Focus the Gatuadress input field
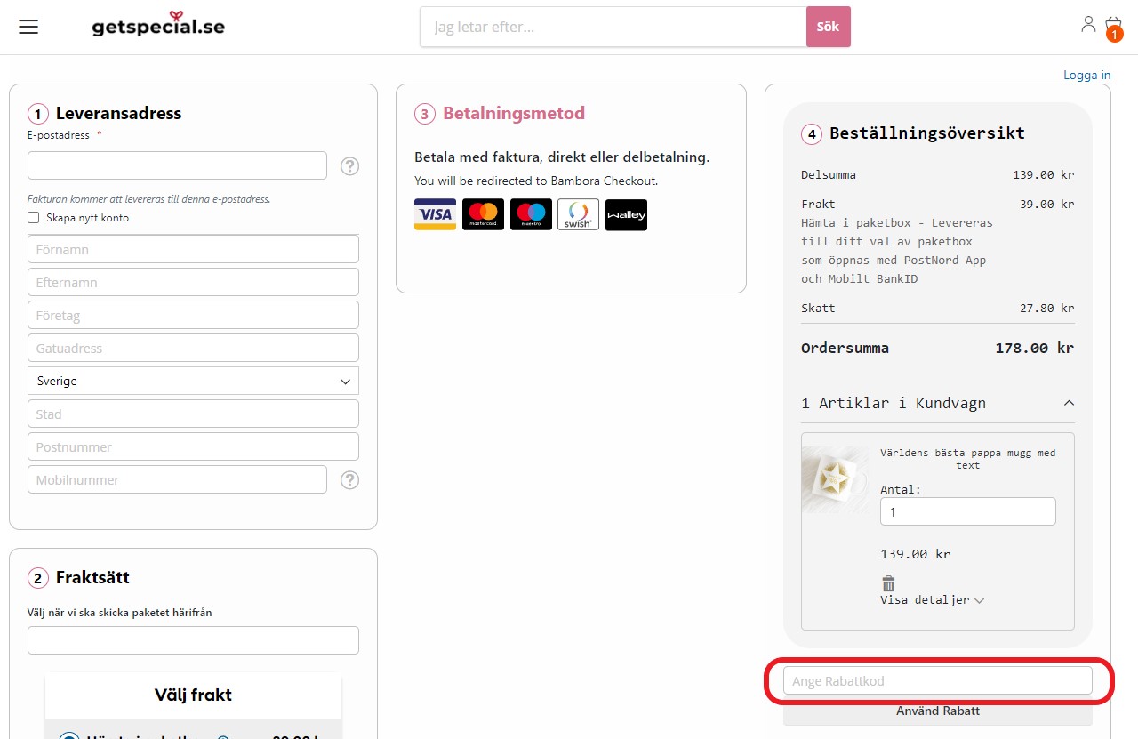This screenshot has width=1138, height=739. point(193,348)
